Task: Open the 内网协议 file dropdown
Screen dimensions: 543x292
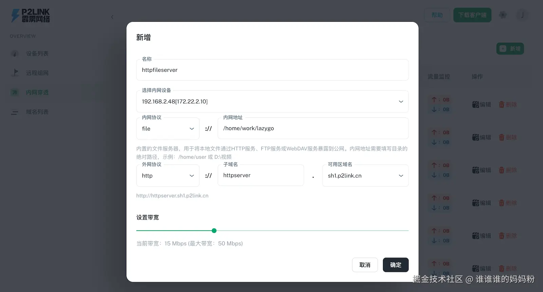Action: 168,128
